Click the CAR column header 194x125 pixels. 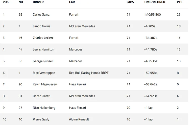72,2
